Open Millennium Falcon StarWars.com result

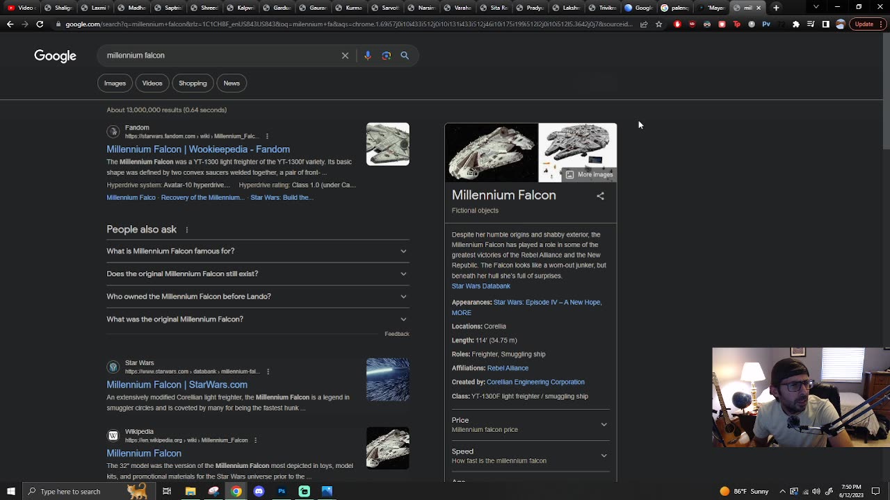[x=177, y=385]
